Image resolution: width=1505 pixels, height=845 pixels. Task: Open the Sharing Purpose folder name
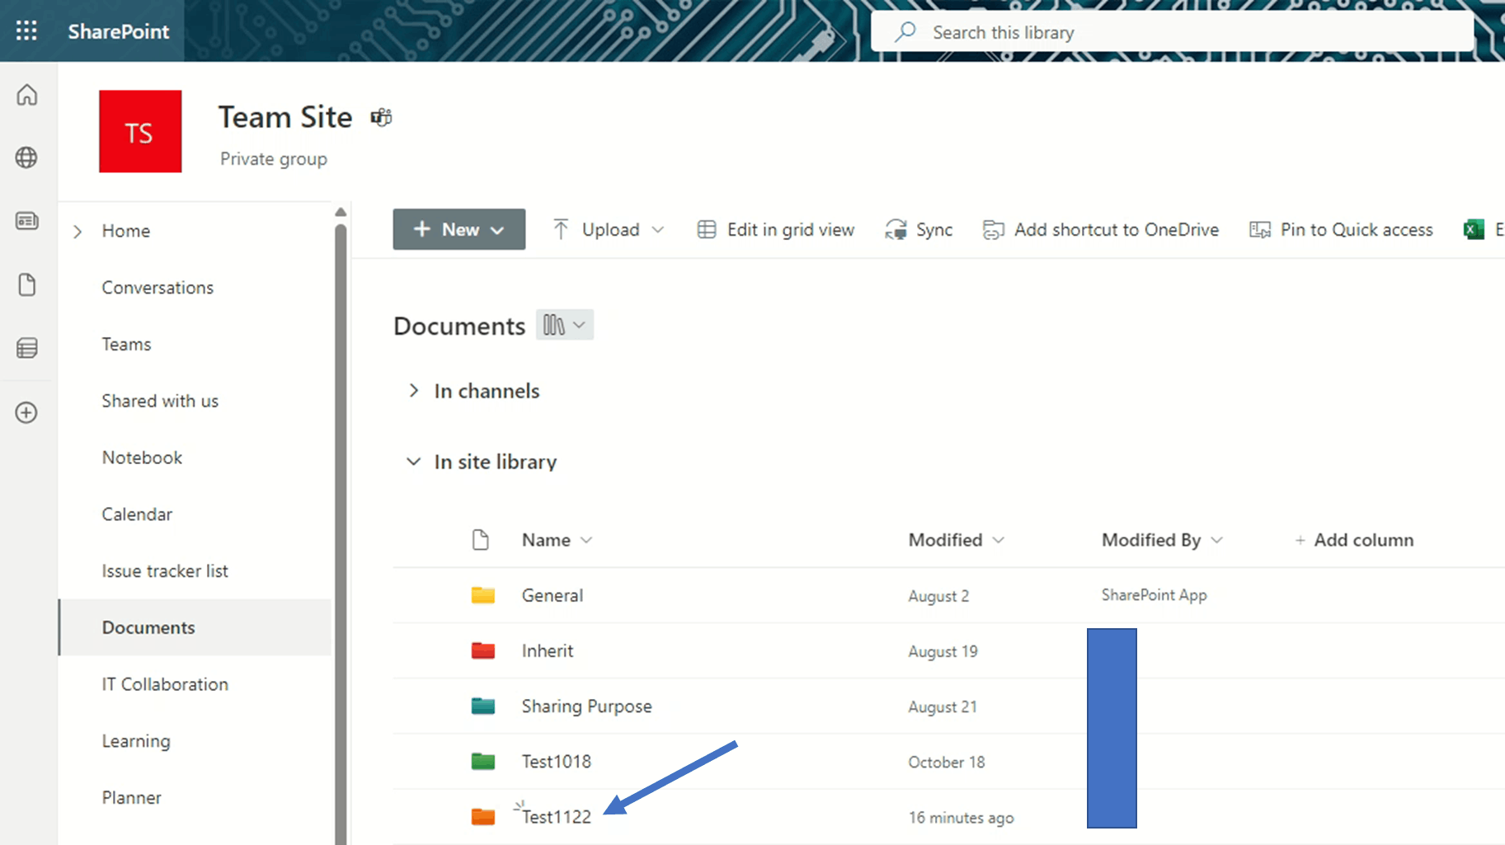587,707
